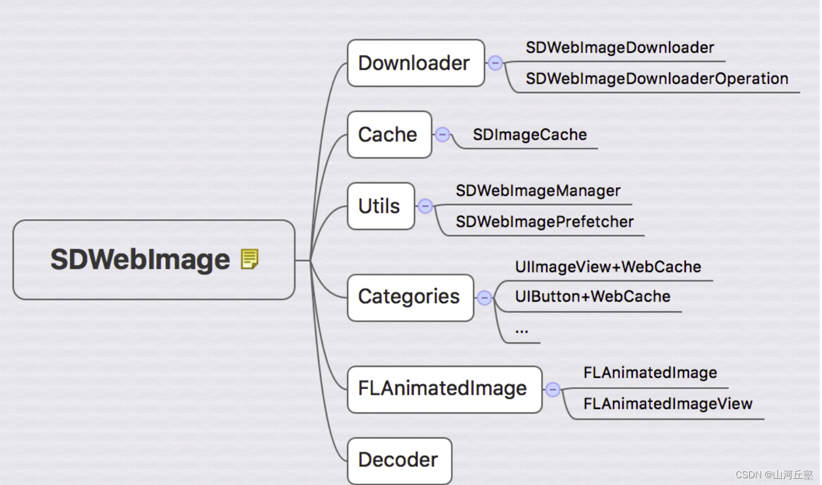Click the FLAnimatedImageView subtopic
The height and width of the screenshot is (485, 822).
click(667, 404)
